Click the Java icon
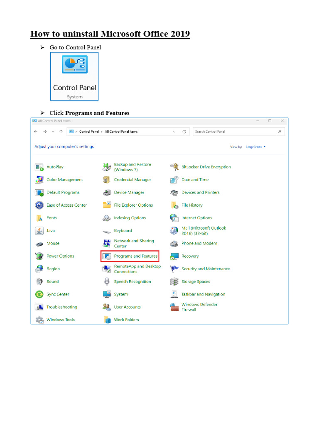 39,231
